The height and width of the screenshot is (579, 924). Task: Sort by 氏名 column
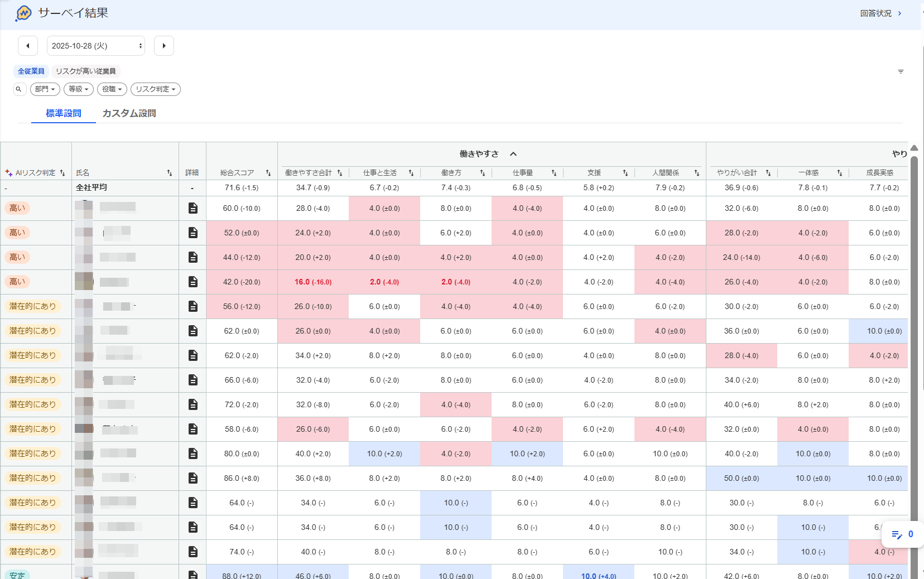[x=170, y=173]
